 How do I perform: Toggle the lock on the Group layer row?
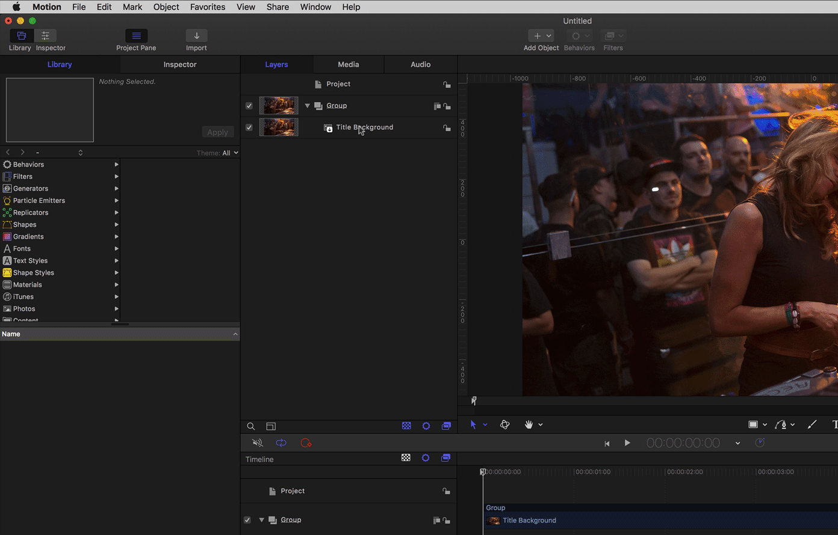point(447,106)
